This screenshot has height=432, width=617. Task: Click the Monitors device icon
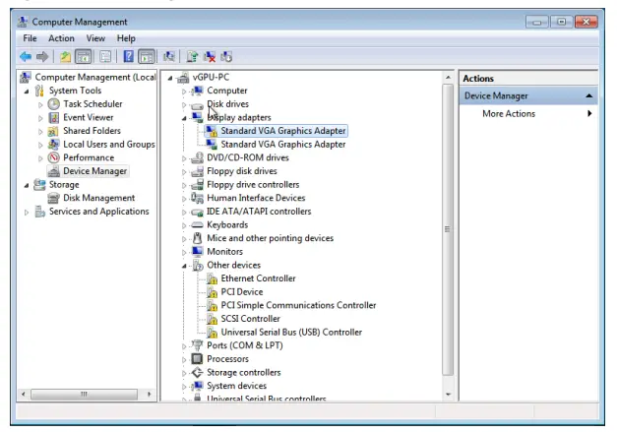click(197, 251)
